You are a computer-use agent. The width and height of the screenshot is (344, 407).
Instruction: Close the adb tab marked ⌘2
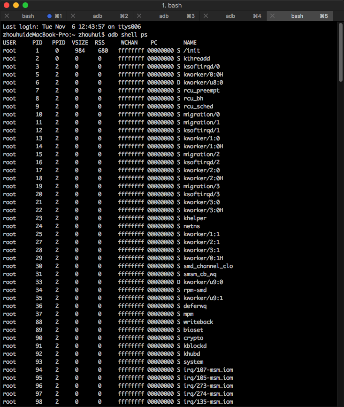point(73,16)
